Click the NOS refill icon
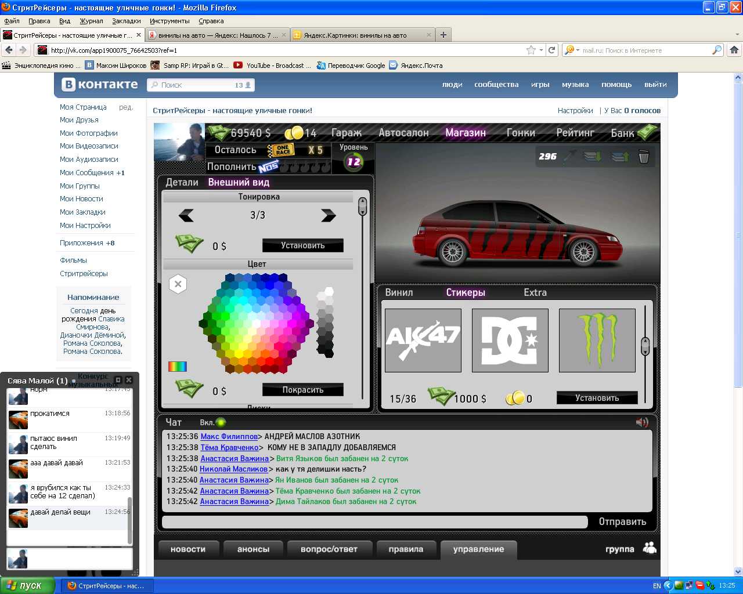Viewport: 743px width, 594px height. 269,167
